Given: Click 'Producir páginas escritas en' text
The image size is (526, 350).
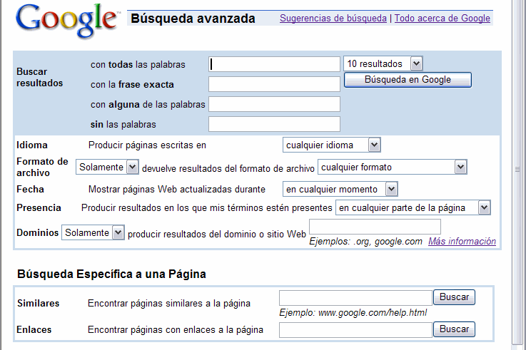Looking at the screenshot, I should pyautogui.click(x=147, y=145).
